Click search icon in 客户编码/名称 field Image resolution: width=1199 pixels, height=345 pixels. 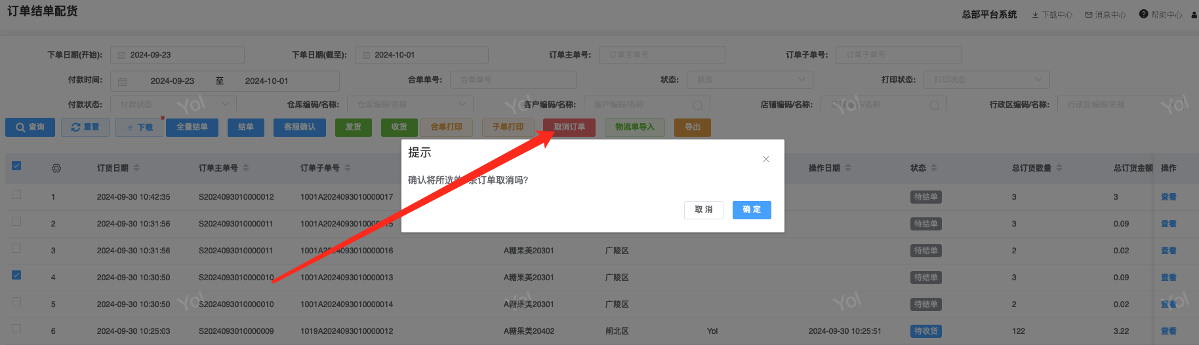pyautogui.click(x=697, y=105)
